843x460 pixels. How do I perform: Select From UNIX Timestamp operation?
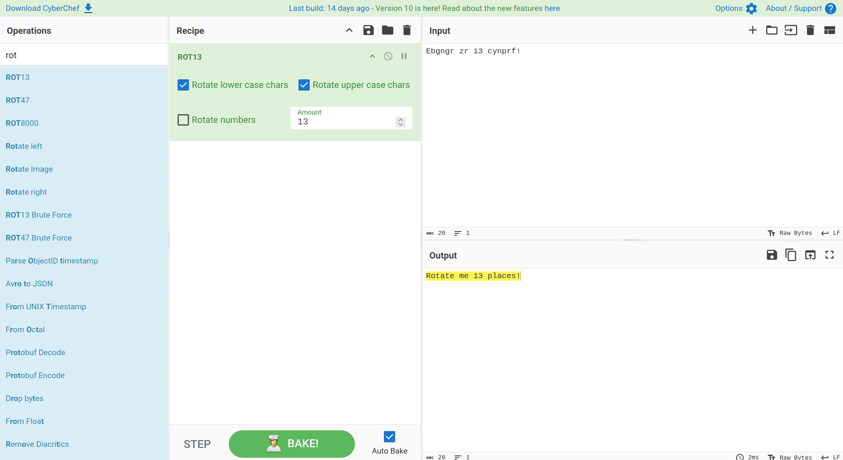(84, 307)
